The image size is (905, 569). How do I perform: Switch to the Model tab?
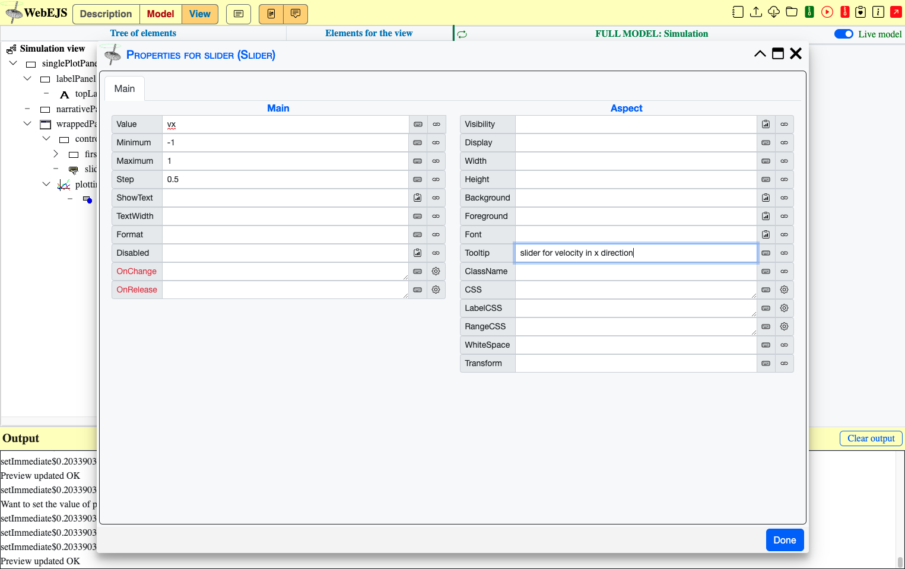point(161,14)
